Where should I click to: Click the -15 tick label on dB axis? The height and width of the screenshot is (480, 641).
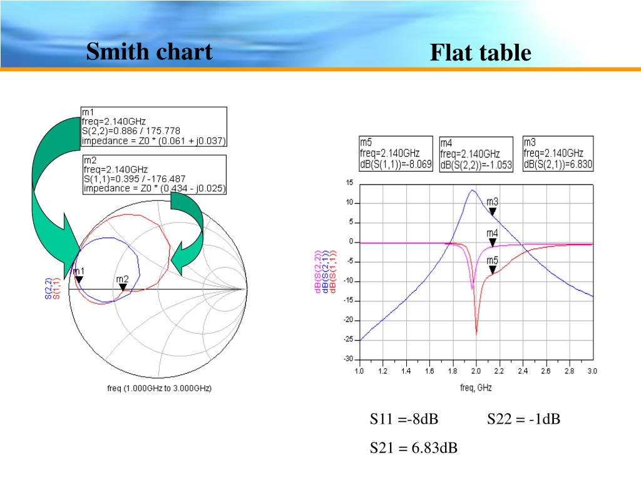point(348,301)
